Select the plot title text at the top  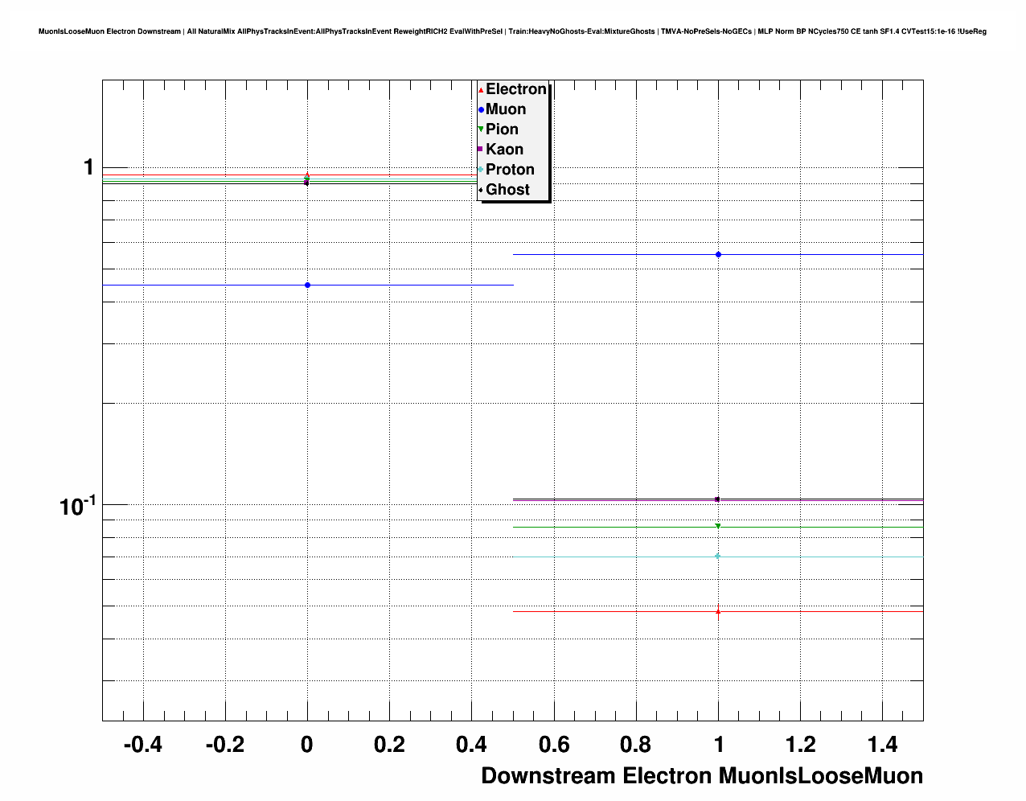[512, 31]
